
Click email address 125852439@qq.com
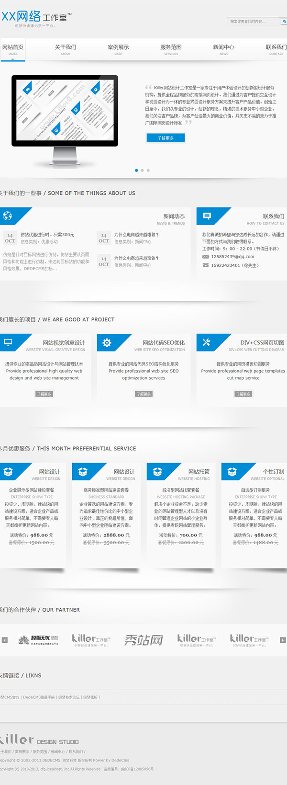(232, 257)
